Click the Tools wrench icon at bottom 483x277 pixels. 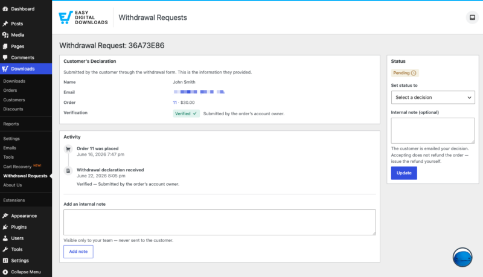point(5,249)
